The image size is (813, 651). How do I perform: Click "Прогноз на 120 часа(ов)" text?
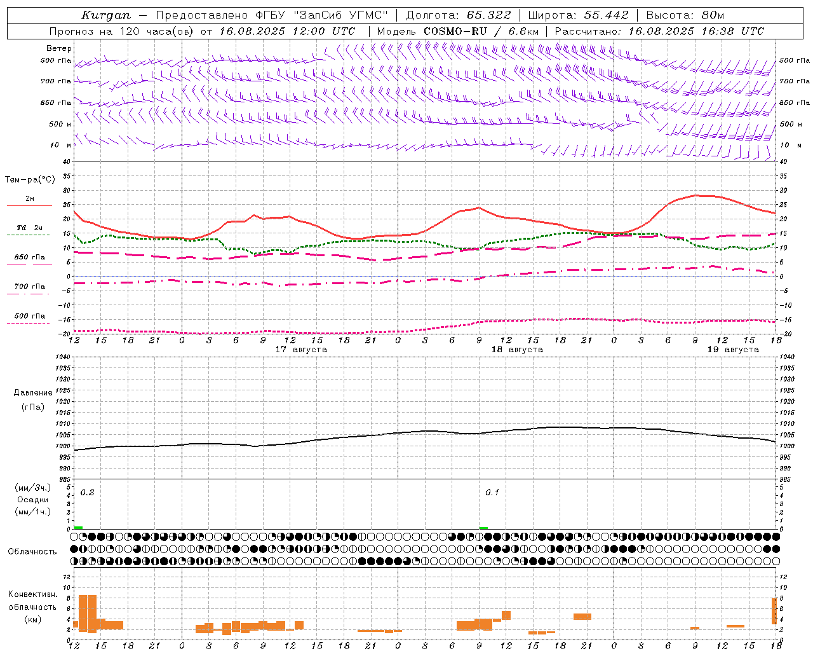122,31
